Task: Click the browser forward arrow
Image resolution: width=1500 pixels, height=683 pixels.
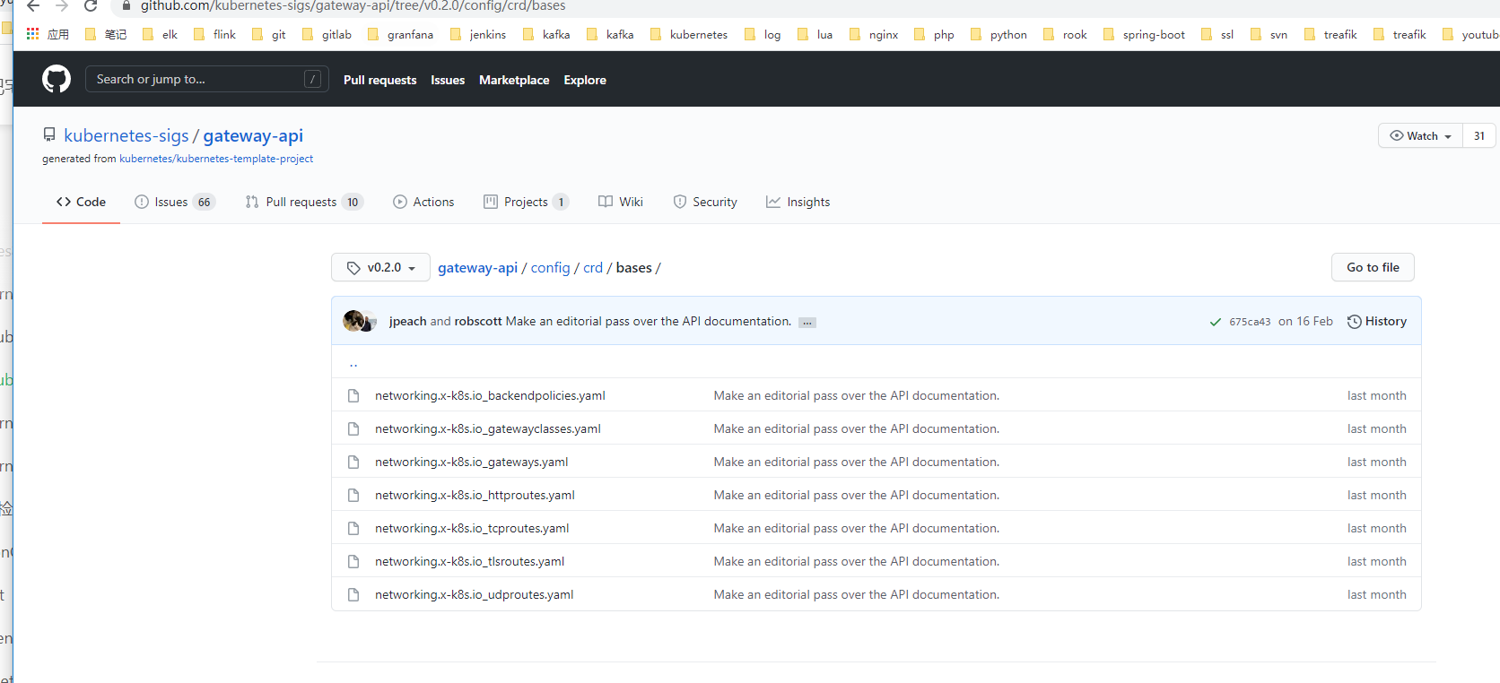Action: [62, 5]
